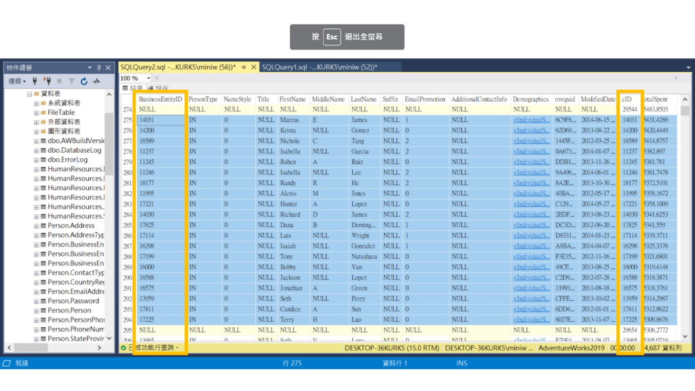Select the dbo.ErrorLog tree item
Viewport: 695px width, 391px height.
click(67, 160)
